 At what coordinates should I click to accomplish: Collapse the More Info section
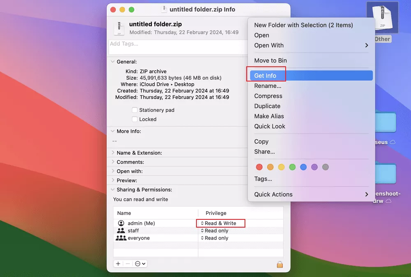click(x=113, y=131)
